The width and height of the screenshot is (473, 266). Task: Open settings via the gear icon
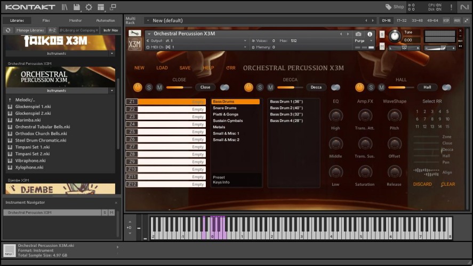89,7
